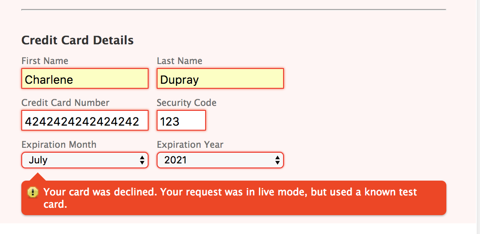Click the "Expiration Year" label
Viewport: 480px width, 234px height.
[x=190, y=145]
